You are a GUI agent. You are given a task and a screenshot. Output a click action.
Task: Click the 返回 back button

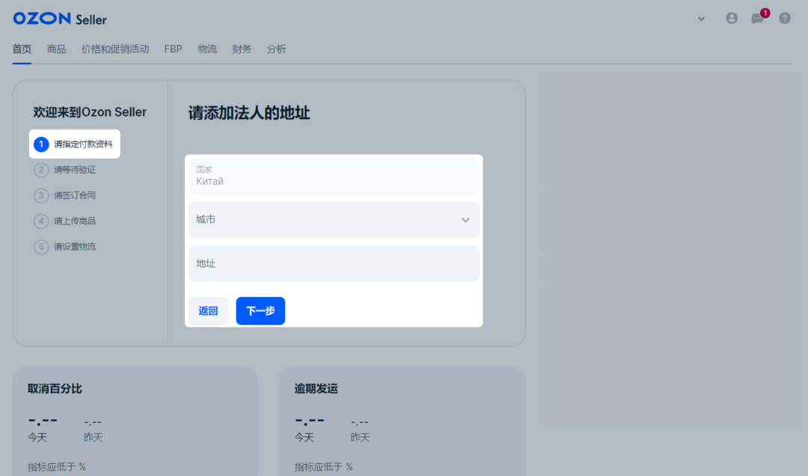(208, 311)
